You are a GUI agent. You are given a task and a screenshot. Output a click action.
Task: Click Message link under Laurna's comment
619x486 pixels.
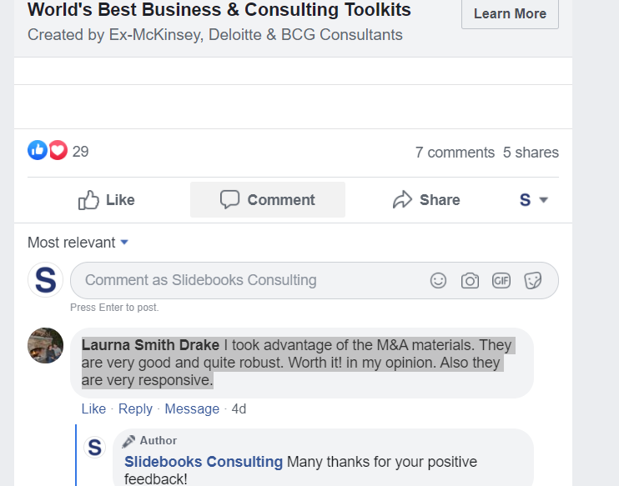[192, 408]
